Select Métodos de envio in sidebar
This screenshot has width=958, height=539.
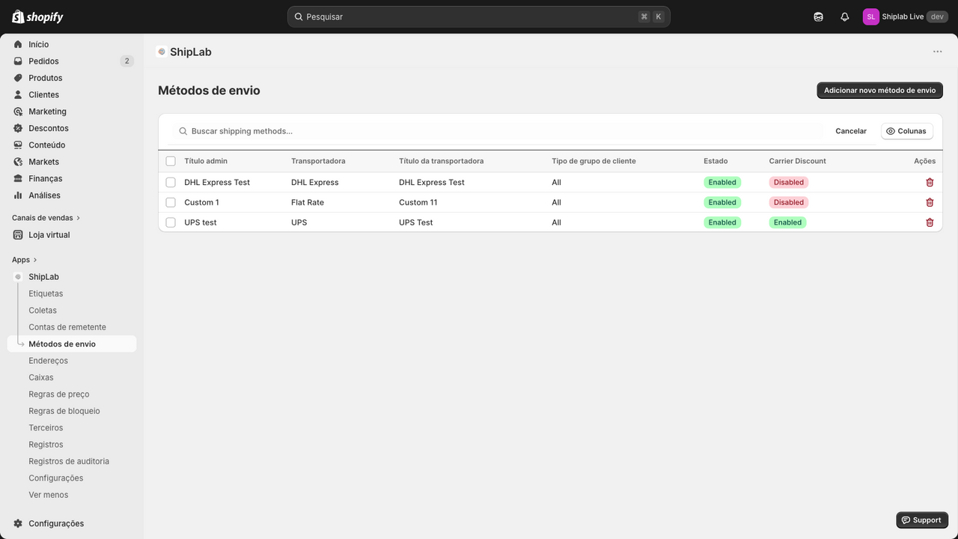coord(72,344)
